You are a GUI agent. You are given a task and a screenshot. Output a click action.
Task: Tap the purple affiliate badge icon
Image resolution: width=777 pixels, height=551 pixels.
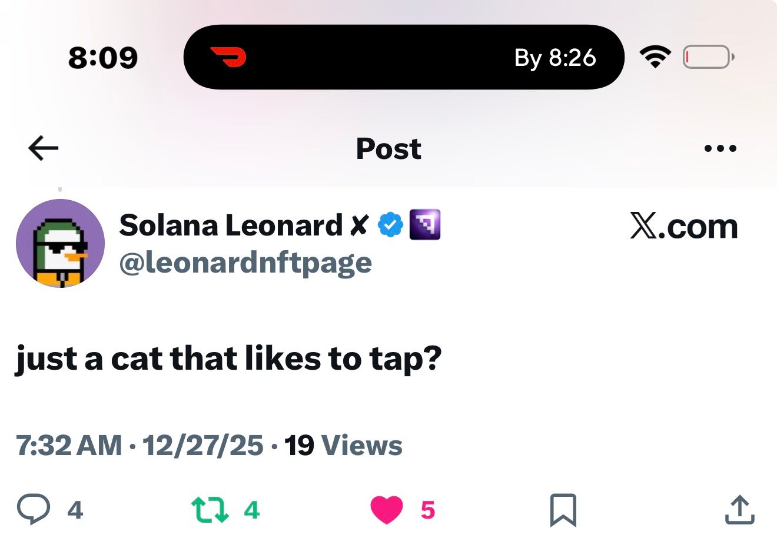tap(424, 225)
